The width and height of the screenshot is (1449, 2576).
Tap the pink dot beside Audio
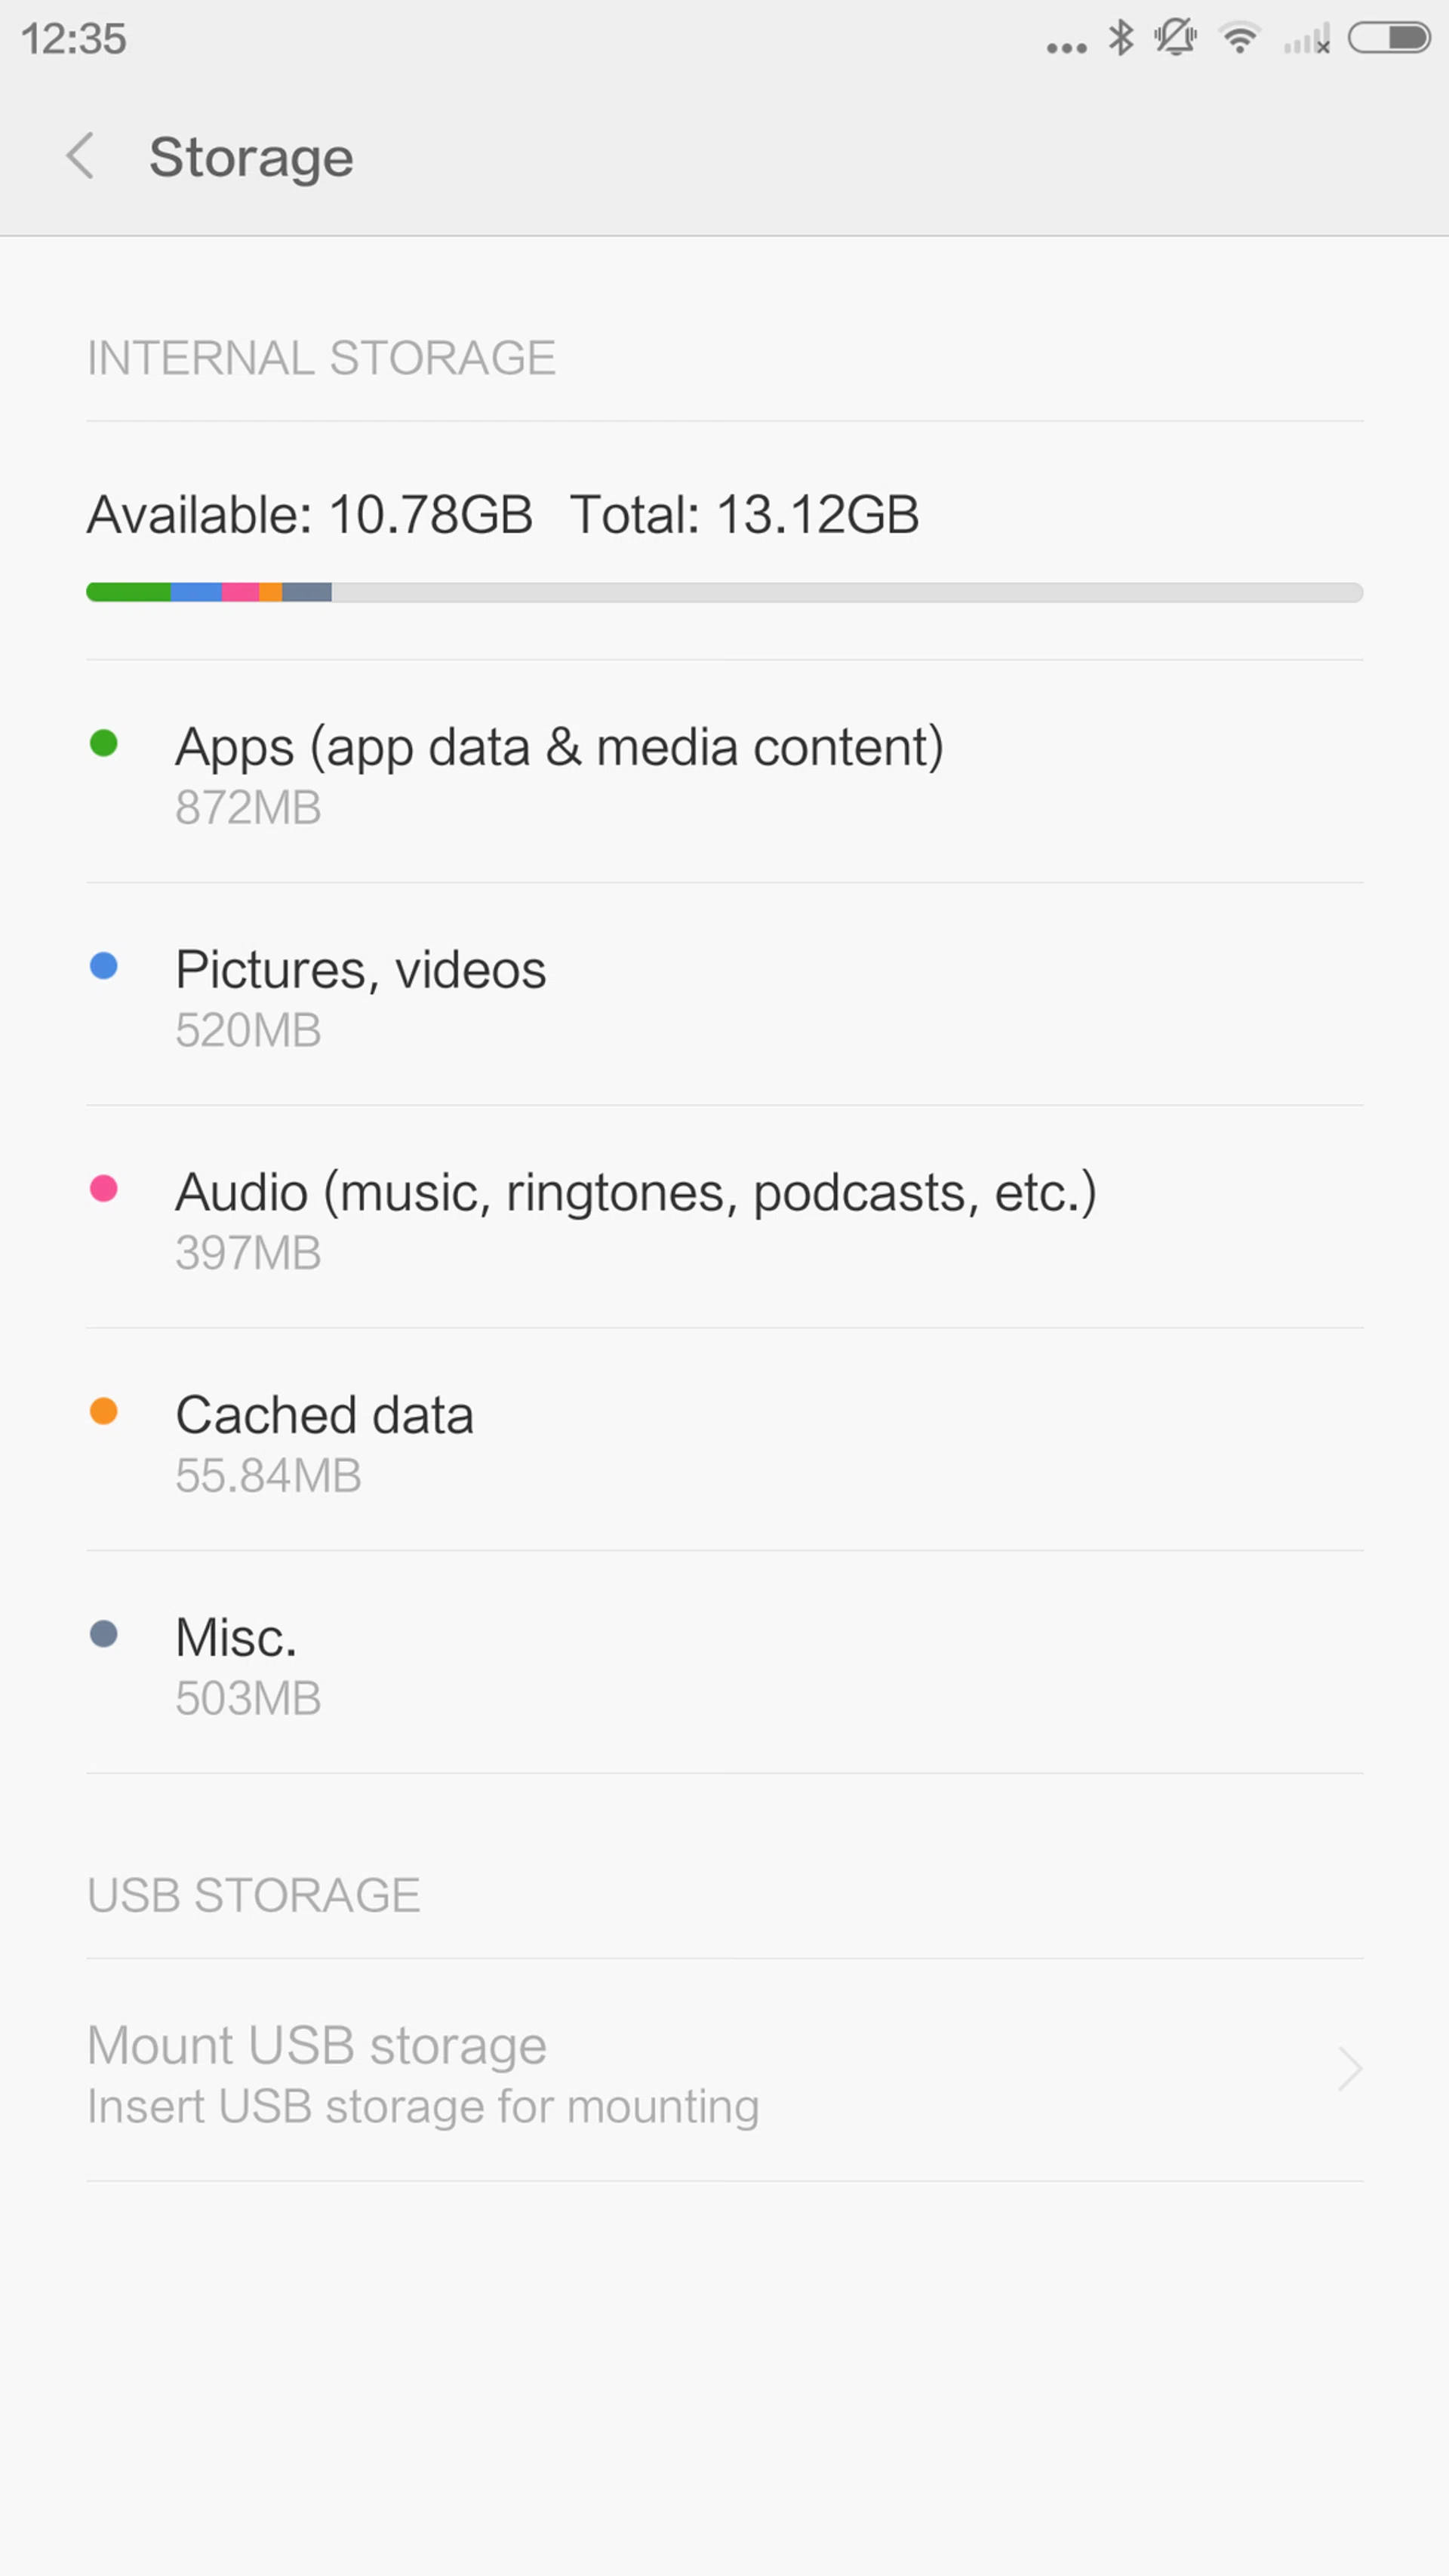point(104,1188)
